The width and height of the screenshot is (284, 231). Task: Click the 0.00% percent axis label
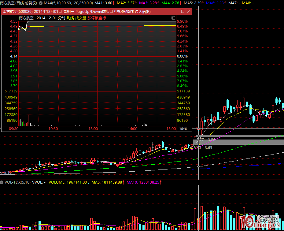(183, 56)
